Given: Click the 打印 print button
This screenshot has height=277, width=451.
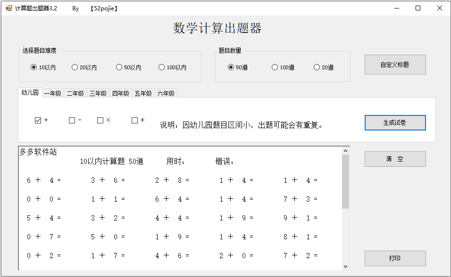Looking at the screenshot, I should [x=395, y=258].
